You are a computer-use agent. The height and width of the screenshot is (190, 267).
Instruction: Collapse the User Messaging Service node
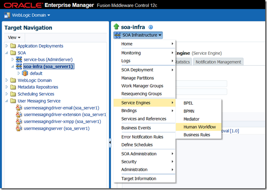pos(6,101)
